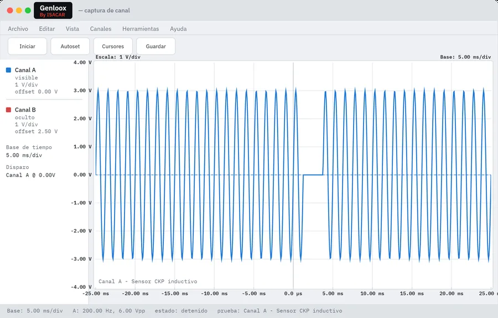Viewport: 498px width, 318px height.
Task: Open the Herramientas menu
Action: pos(141,29)
